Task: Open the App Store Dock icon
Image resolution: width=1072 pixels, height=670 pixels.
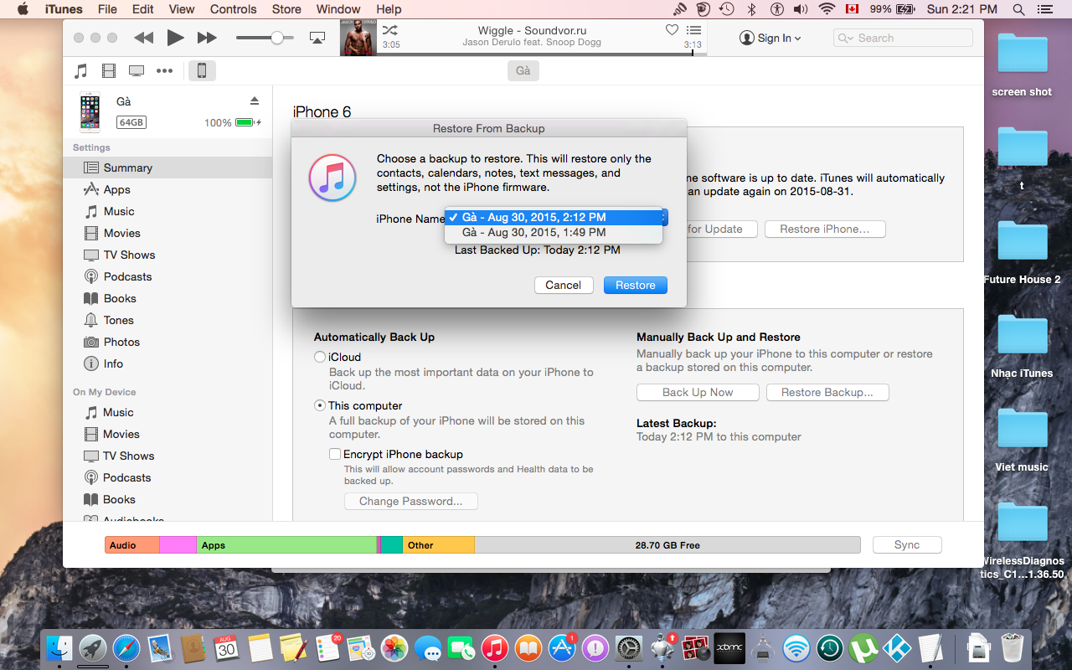Action: [562, 647]
